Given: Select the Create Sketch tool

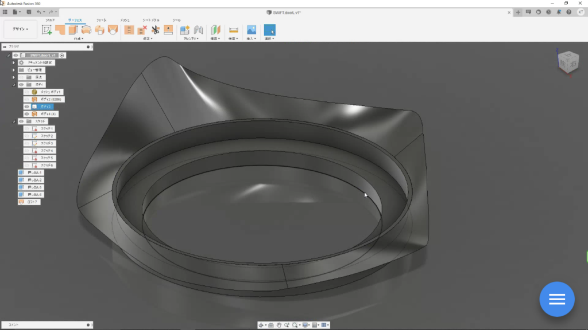Looking at the screenshot, I should tap(47, 30).
